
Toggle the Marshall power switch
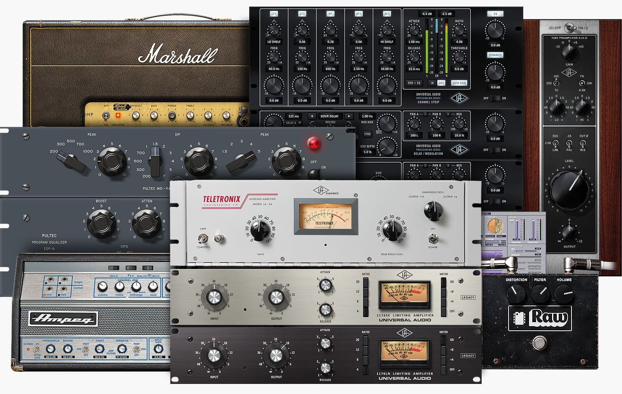(105, 115)
